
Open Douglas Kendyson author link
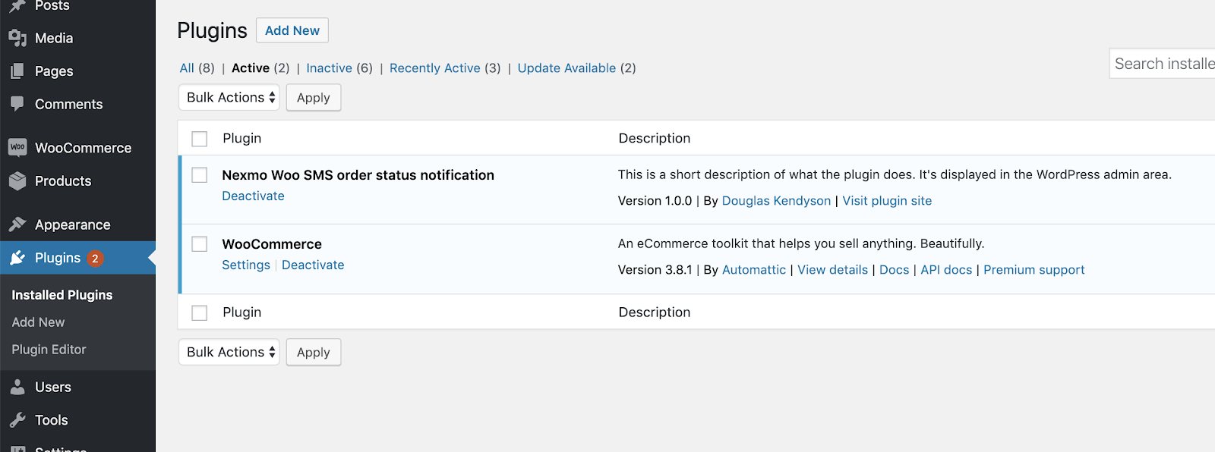[x=776, y=201]
